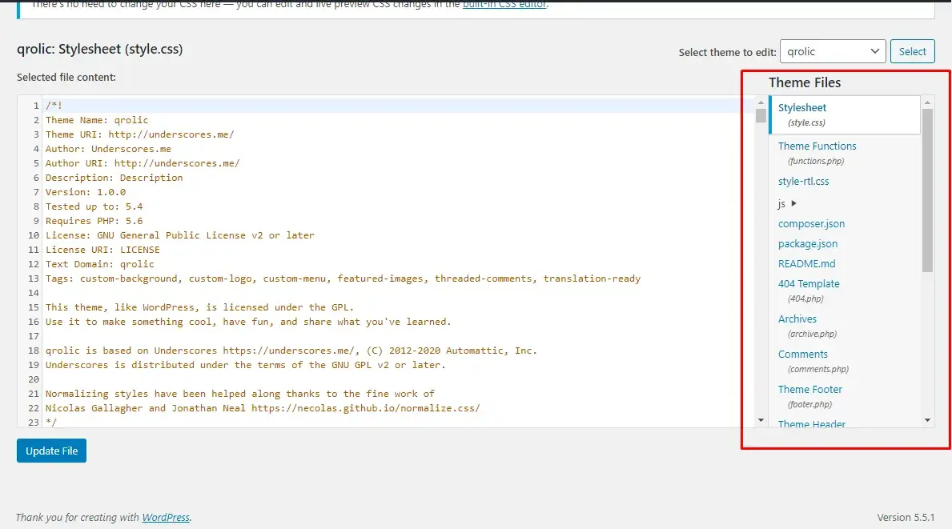Open package.json in the file list
Screen dimensions: 952x529
pos(808,244)
